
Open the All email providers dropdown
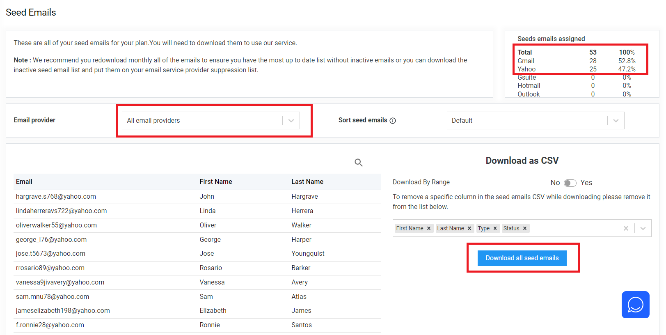pyautogui.click(x=211, y=120)
